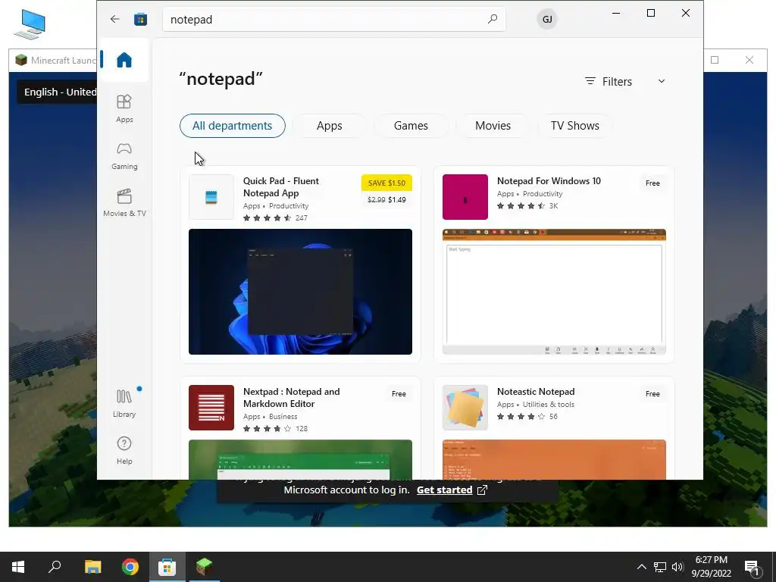Image resolution: width=776 pixels, height=582 pixels.
Task: Click the Minecraft Launcher window title
Action: pos(63,61)
